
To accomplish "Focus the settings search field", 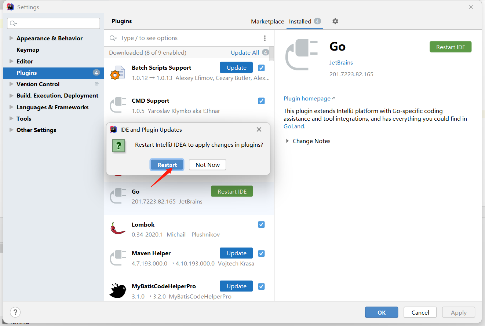I will pyautogui.click(x=54, y=23).
